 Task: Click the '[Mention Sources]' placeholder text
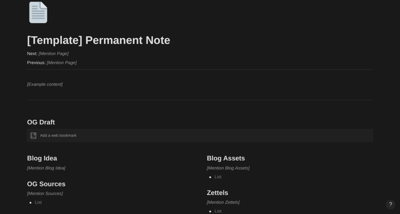(x=45, y=194)
